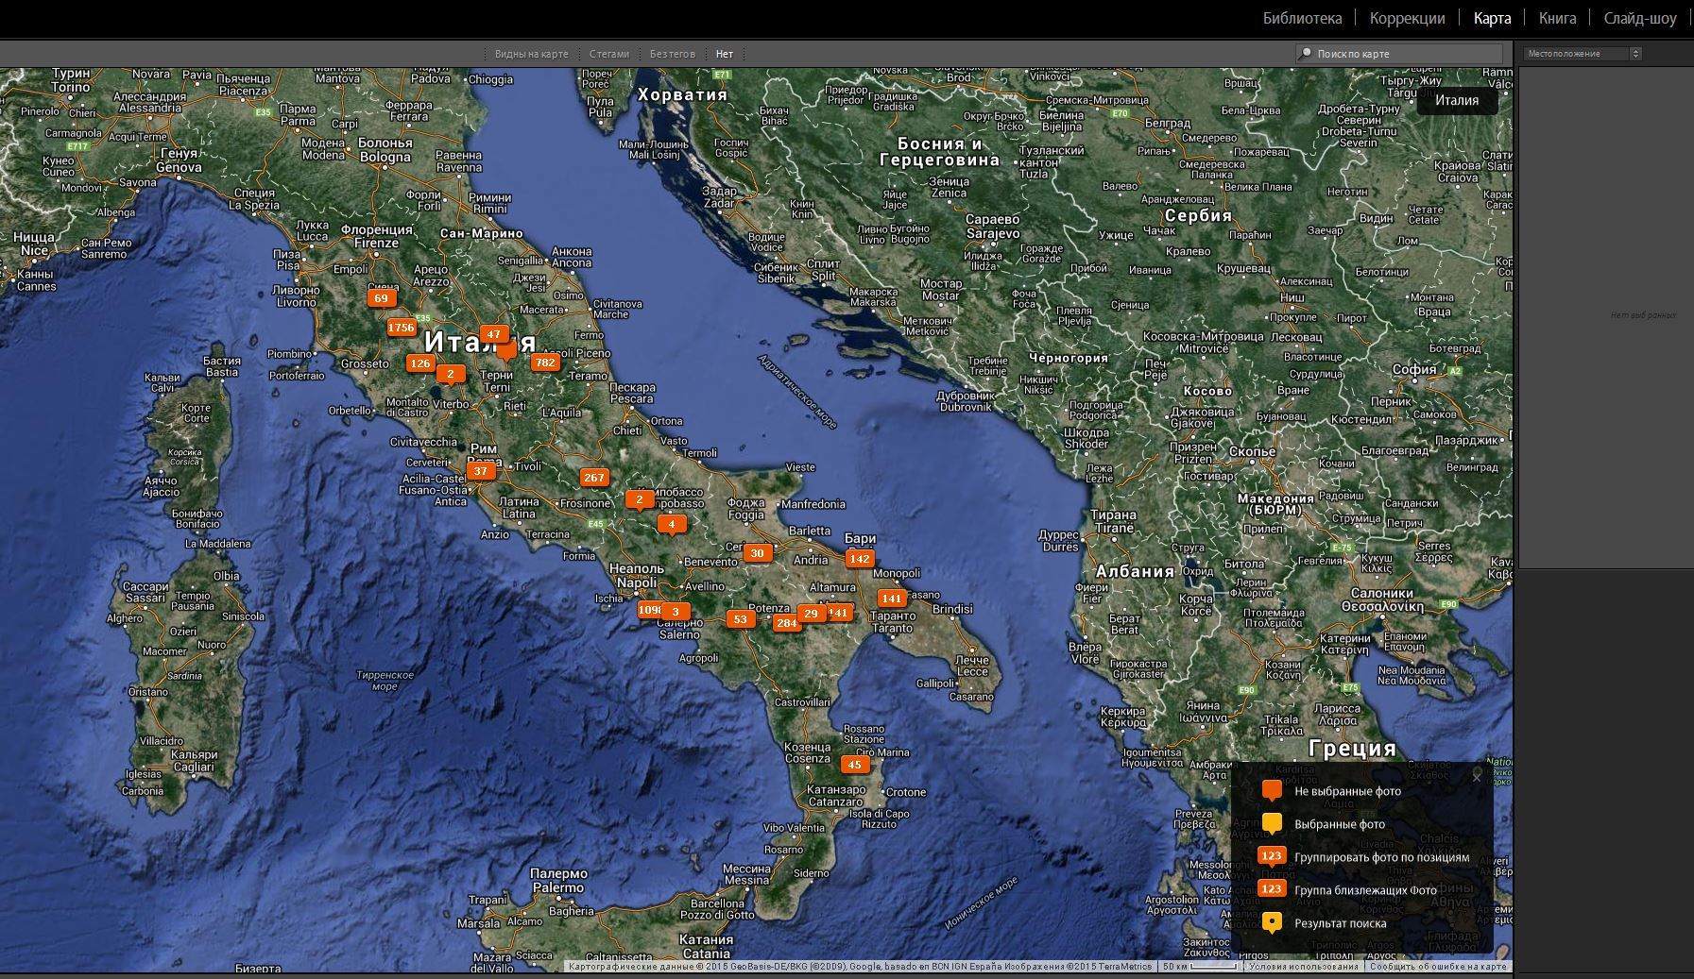Image resolution: width=1694 pixels, height=979 pixels.
Task: Select the 141-photo pin near Monopoli
Action: tap(892, 599)
